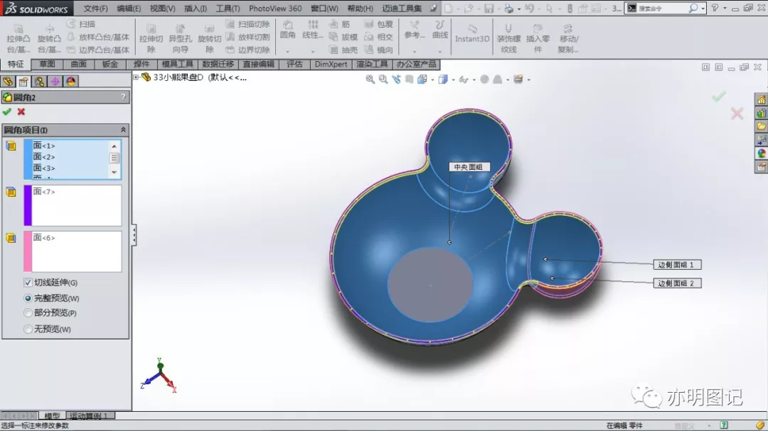Screen dimensions: 768x431
Task: Open the 曲线 curves dropdown arrow
Action: click(x=440, y=51)
